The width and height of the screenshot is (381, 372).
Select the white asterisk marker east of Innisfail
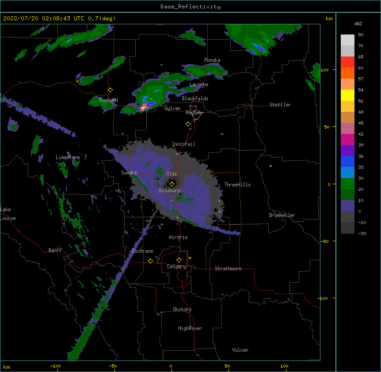(x=222, y=134)
